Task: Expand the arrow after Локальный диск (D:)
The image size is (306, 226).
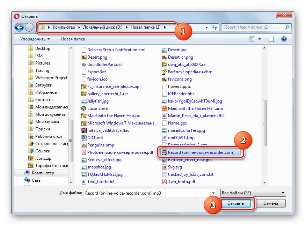Action: tap(126, 28)
